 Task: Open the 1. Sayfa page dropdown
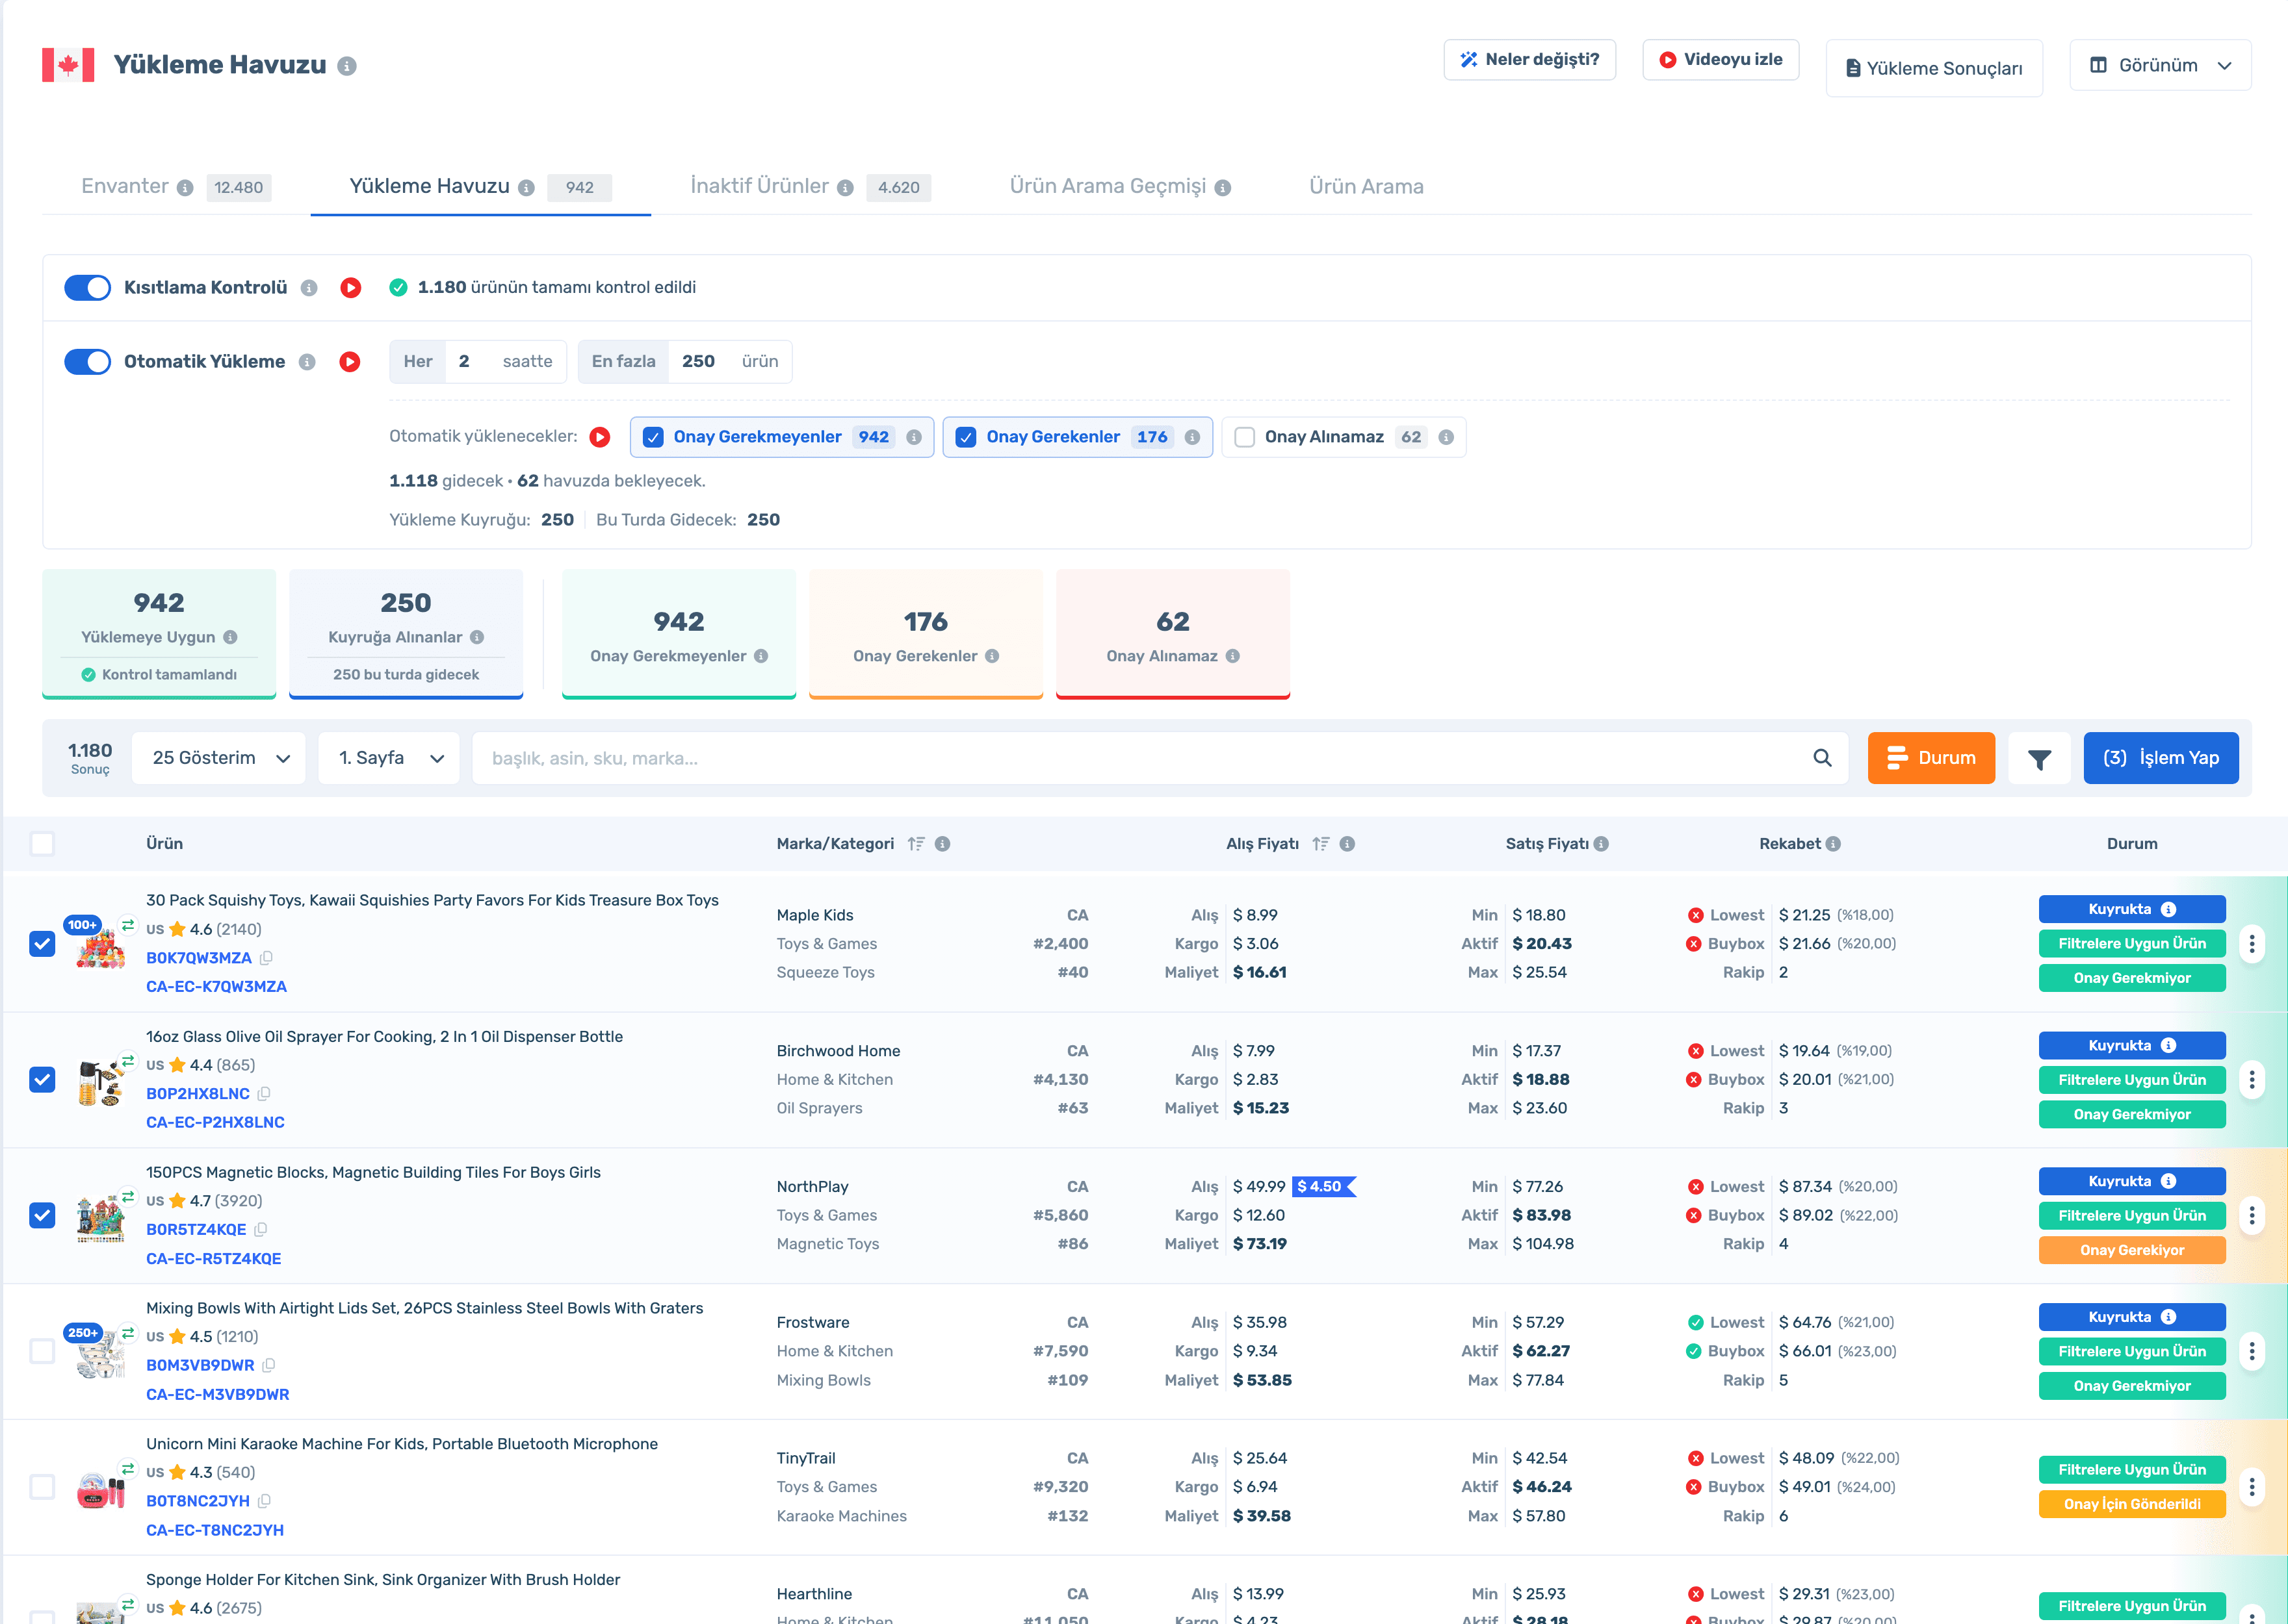389,759
